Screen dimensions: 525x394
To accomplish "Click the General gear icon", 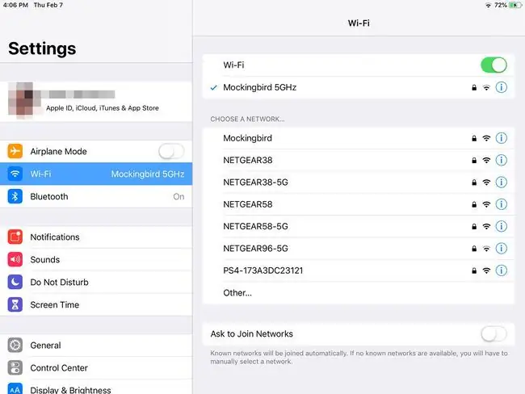I will (x=15, y=345).
